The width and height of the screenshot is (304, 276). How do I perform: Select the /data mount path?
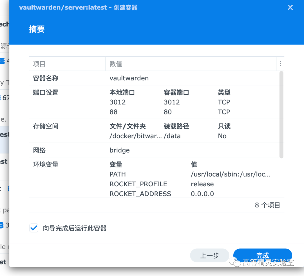[x=172, y=136]
